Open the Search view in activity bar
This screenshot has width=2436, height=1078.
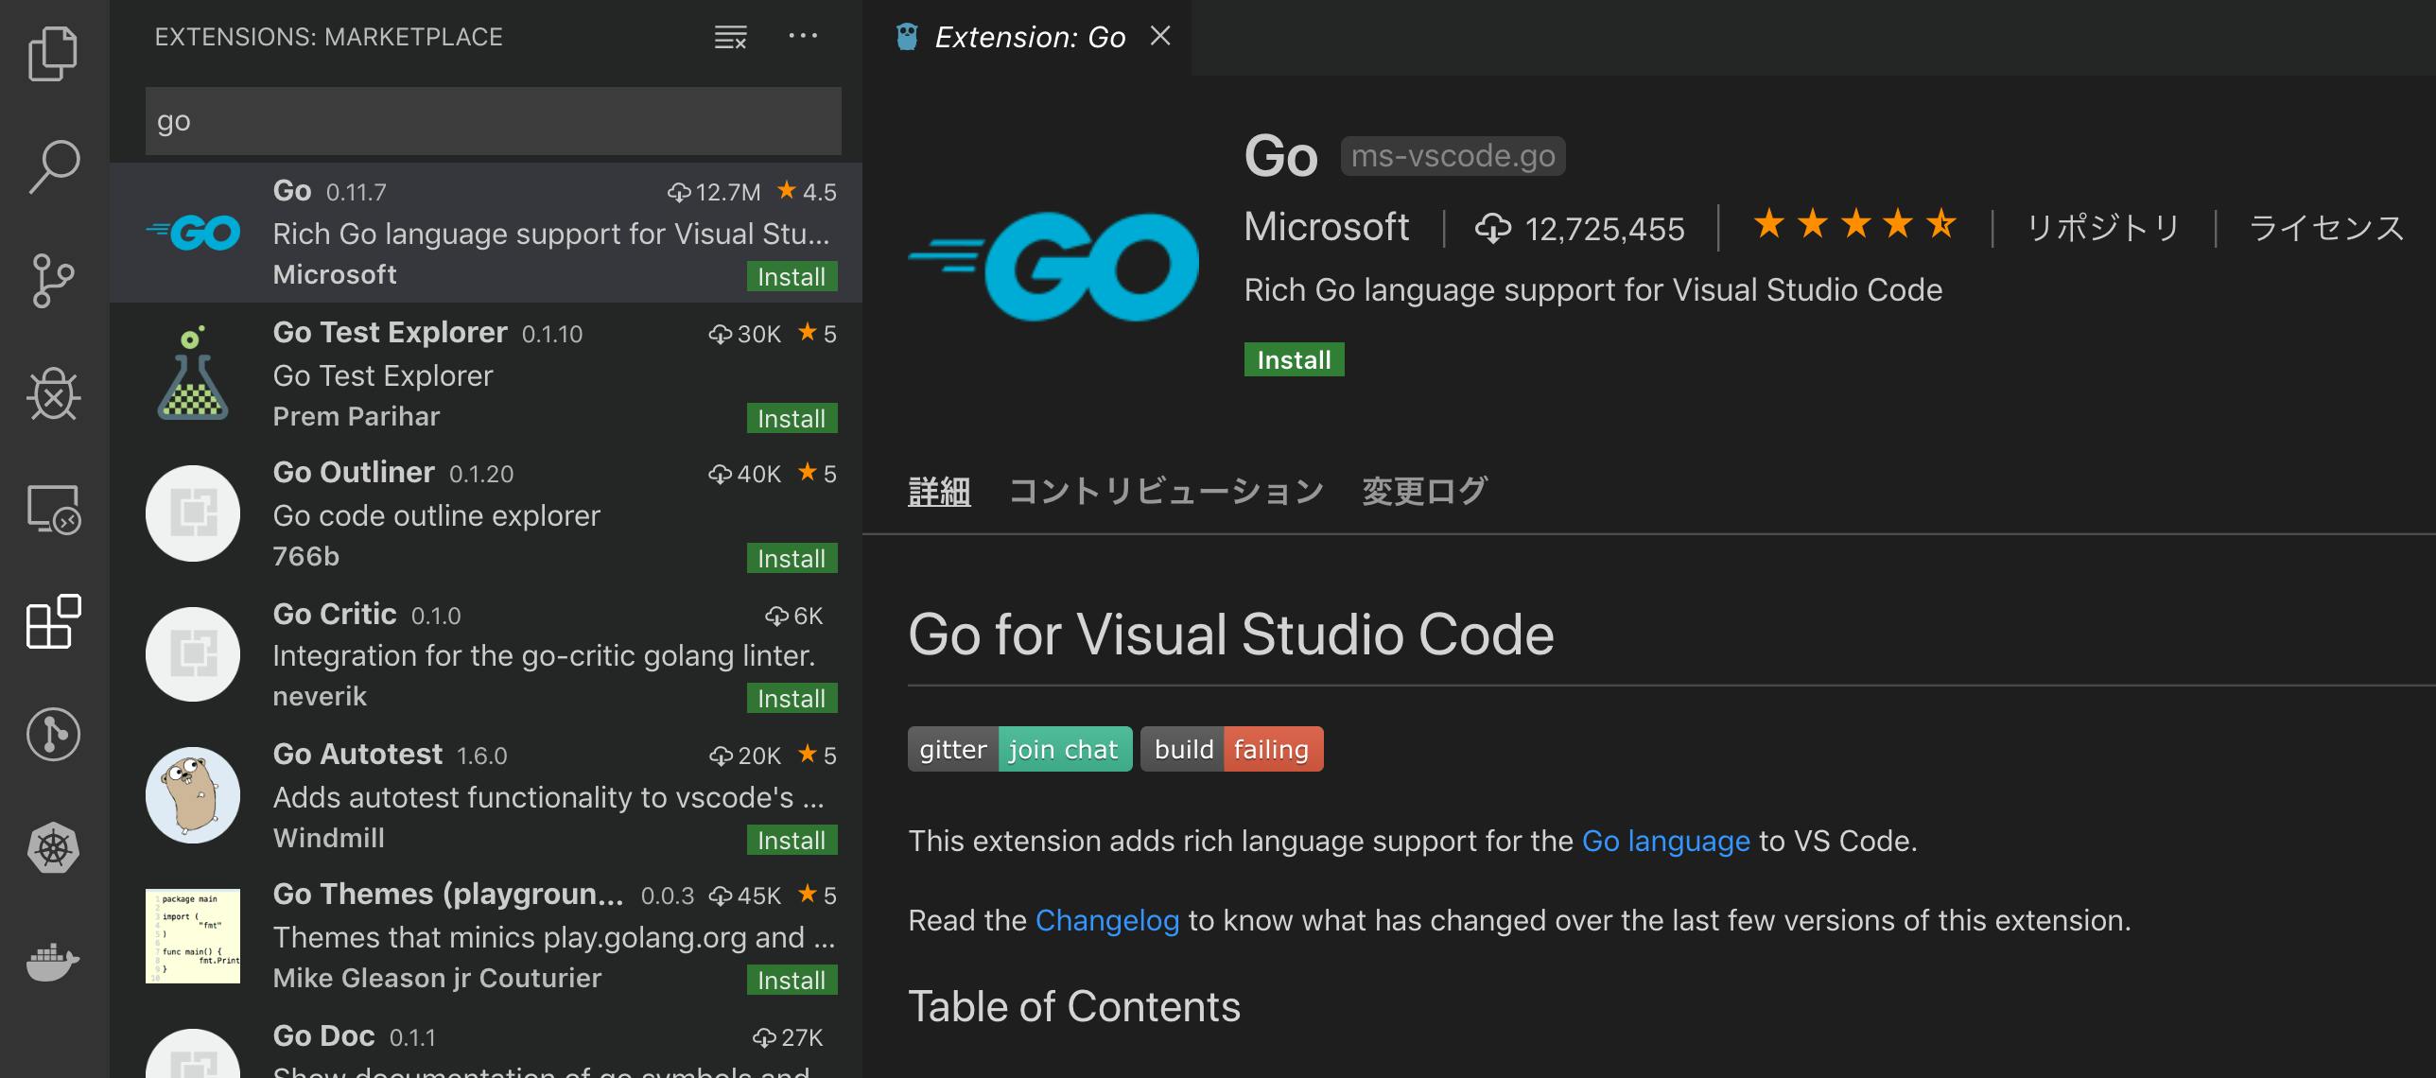tap(54, 166)
